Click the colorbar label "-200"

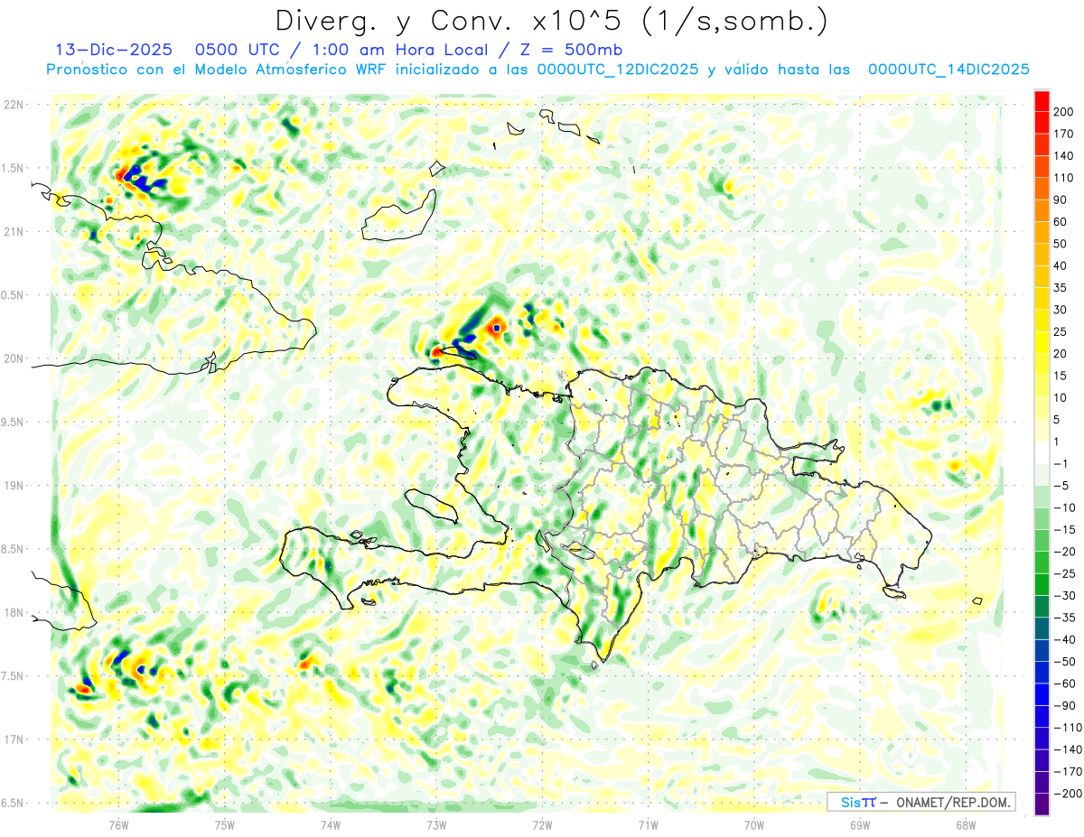[1067, 793]
